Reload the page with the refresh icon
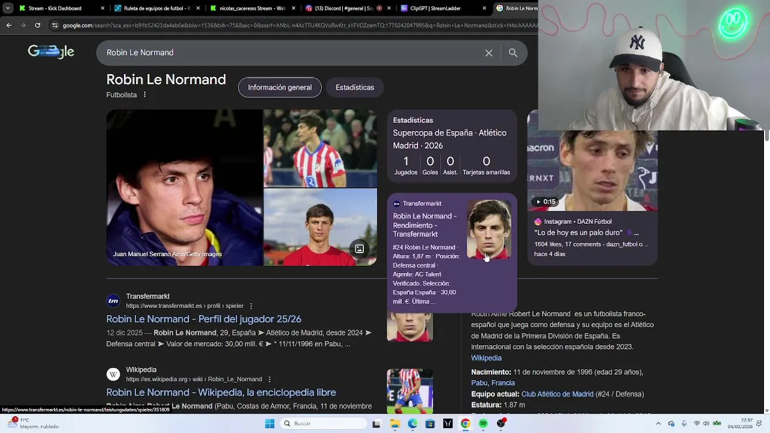 [37, 25]
